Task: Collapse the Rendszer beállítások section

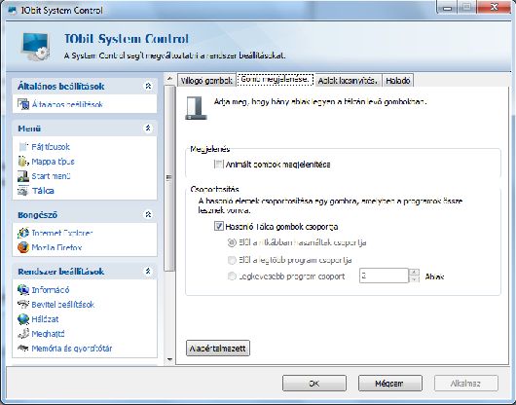Action: tap(148, 271)
